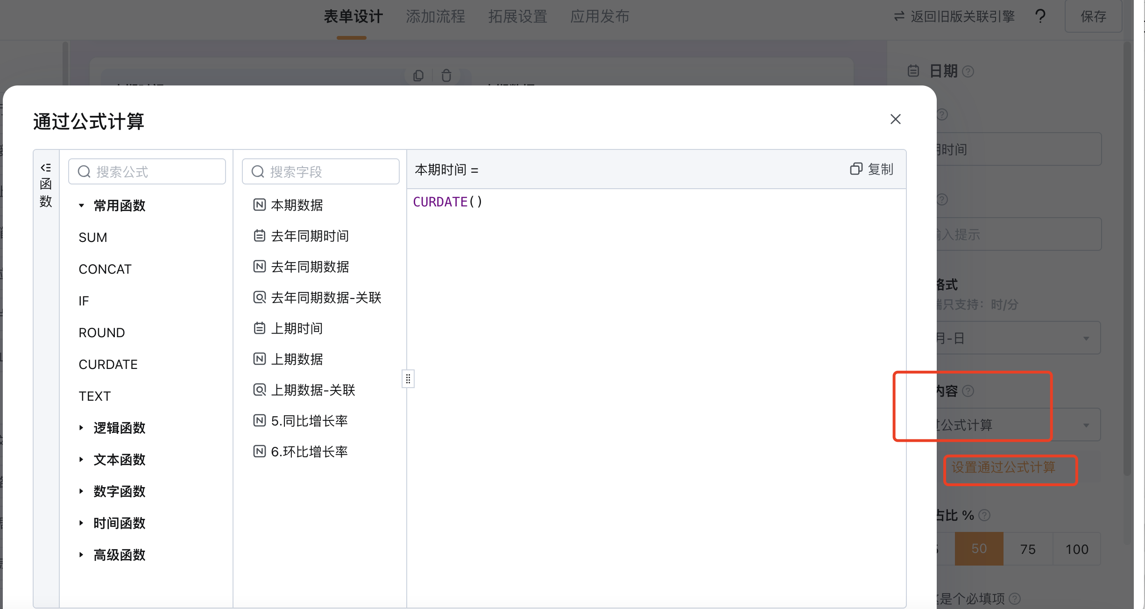Screen dimensions: 1145x609
Task: Switch to the 应用发布 tab
Action: [x=600, y=17]
